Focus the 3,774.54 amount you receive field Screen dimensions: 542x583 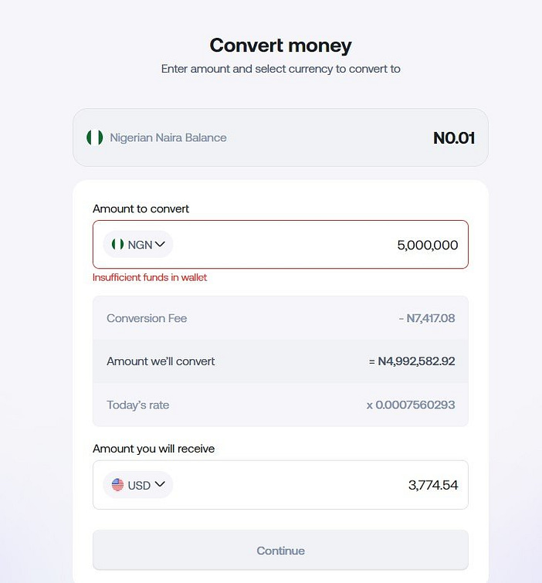[281, 485]
